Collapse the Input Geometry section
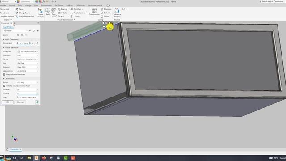Image resolution: width=286 pixels, height=161 pixels. pyautogui.click(x=3, y=40)
